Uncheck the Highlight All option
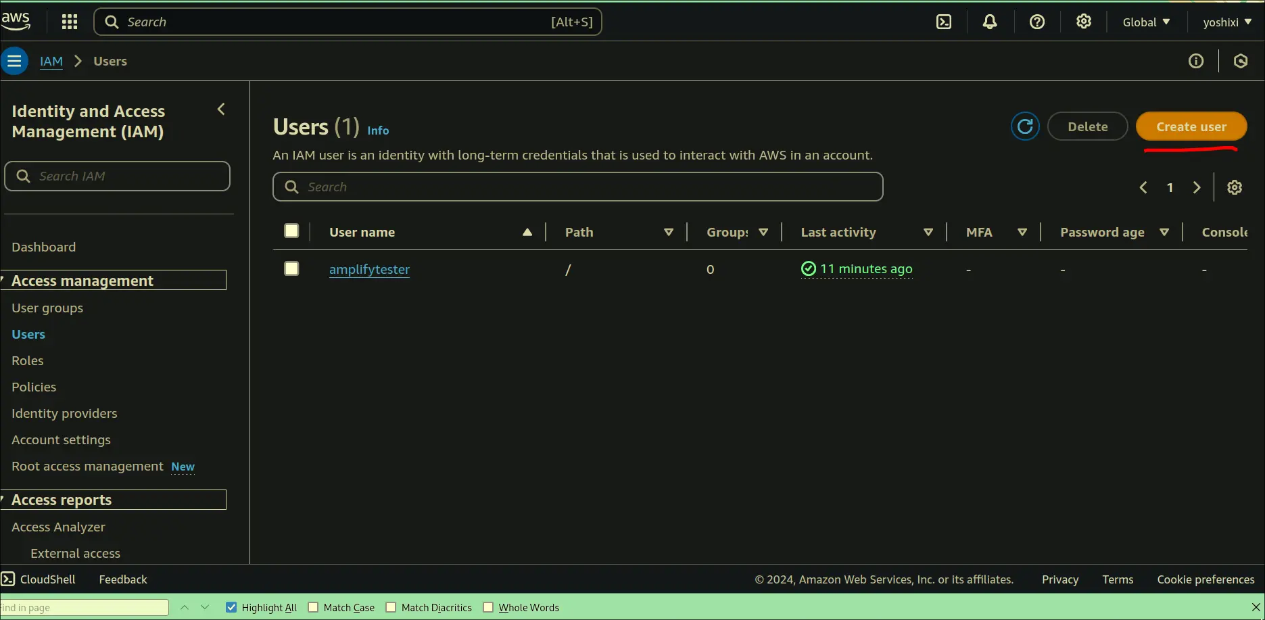 pyautogui.click(x=231, y=607)
